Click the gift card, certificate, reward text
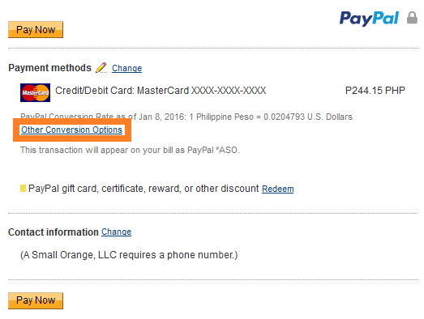 (x=143, y=189)
